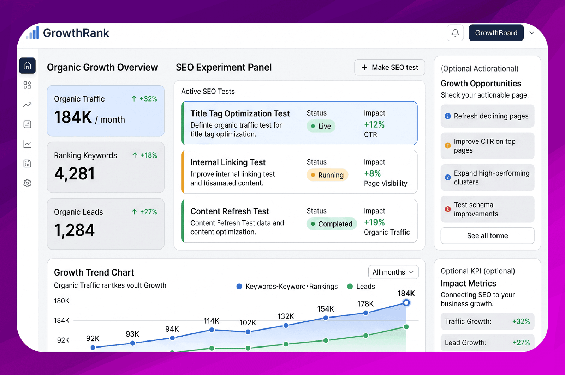The image size is (565, 375).
Task: Select the home icon in sidebar
Action: [27, 66]
